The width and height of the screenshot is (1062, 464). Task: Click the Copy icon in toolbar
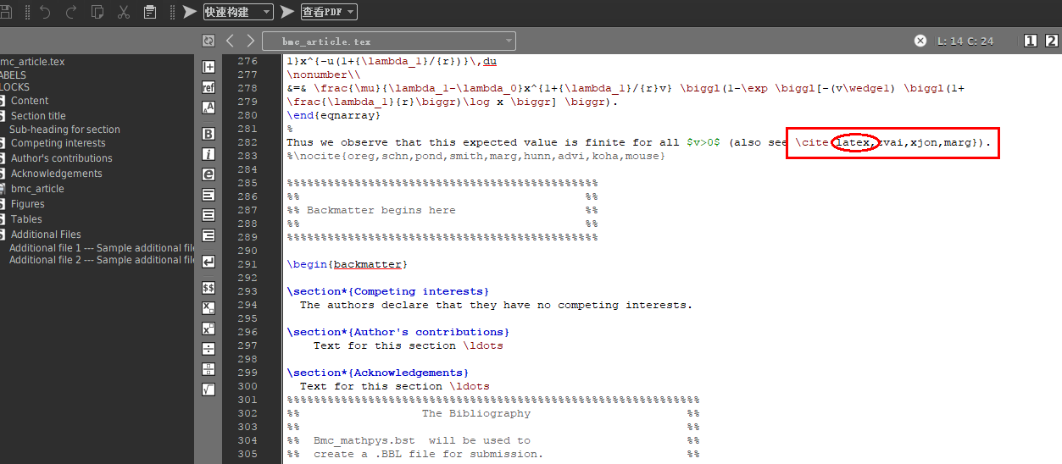click(x=97, y=12)
